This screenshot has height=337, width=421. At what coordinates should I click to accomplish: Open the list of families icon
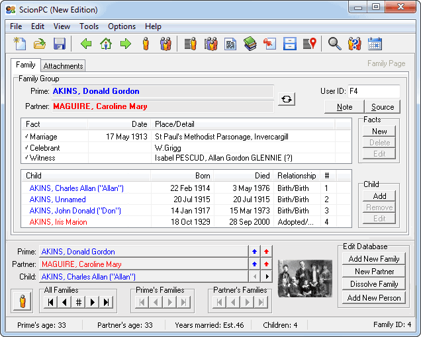point(210,44)
